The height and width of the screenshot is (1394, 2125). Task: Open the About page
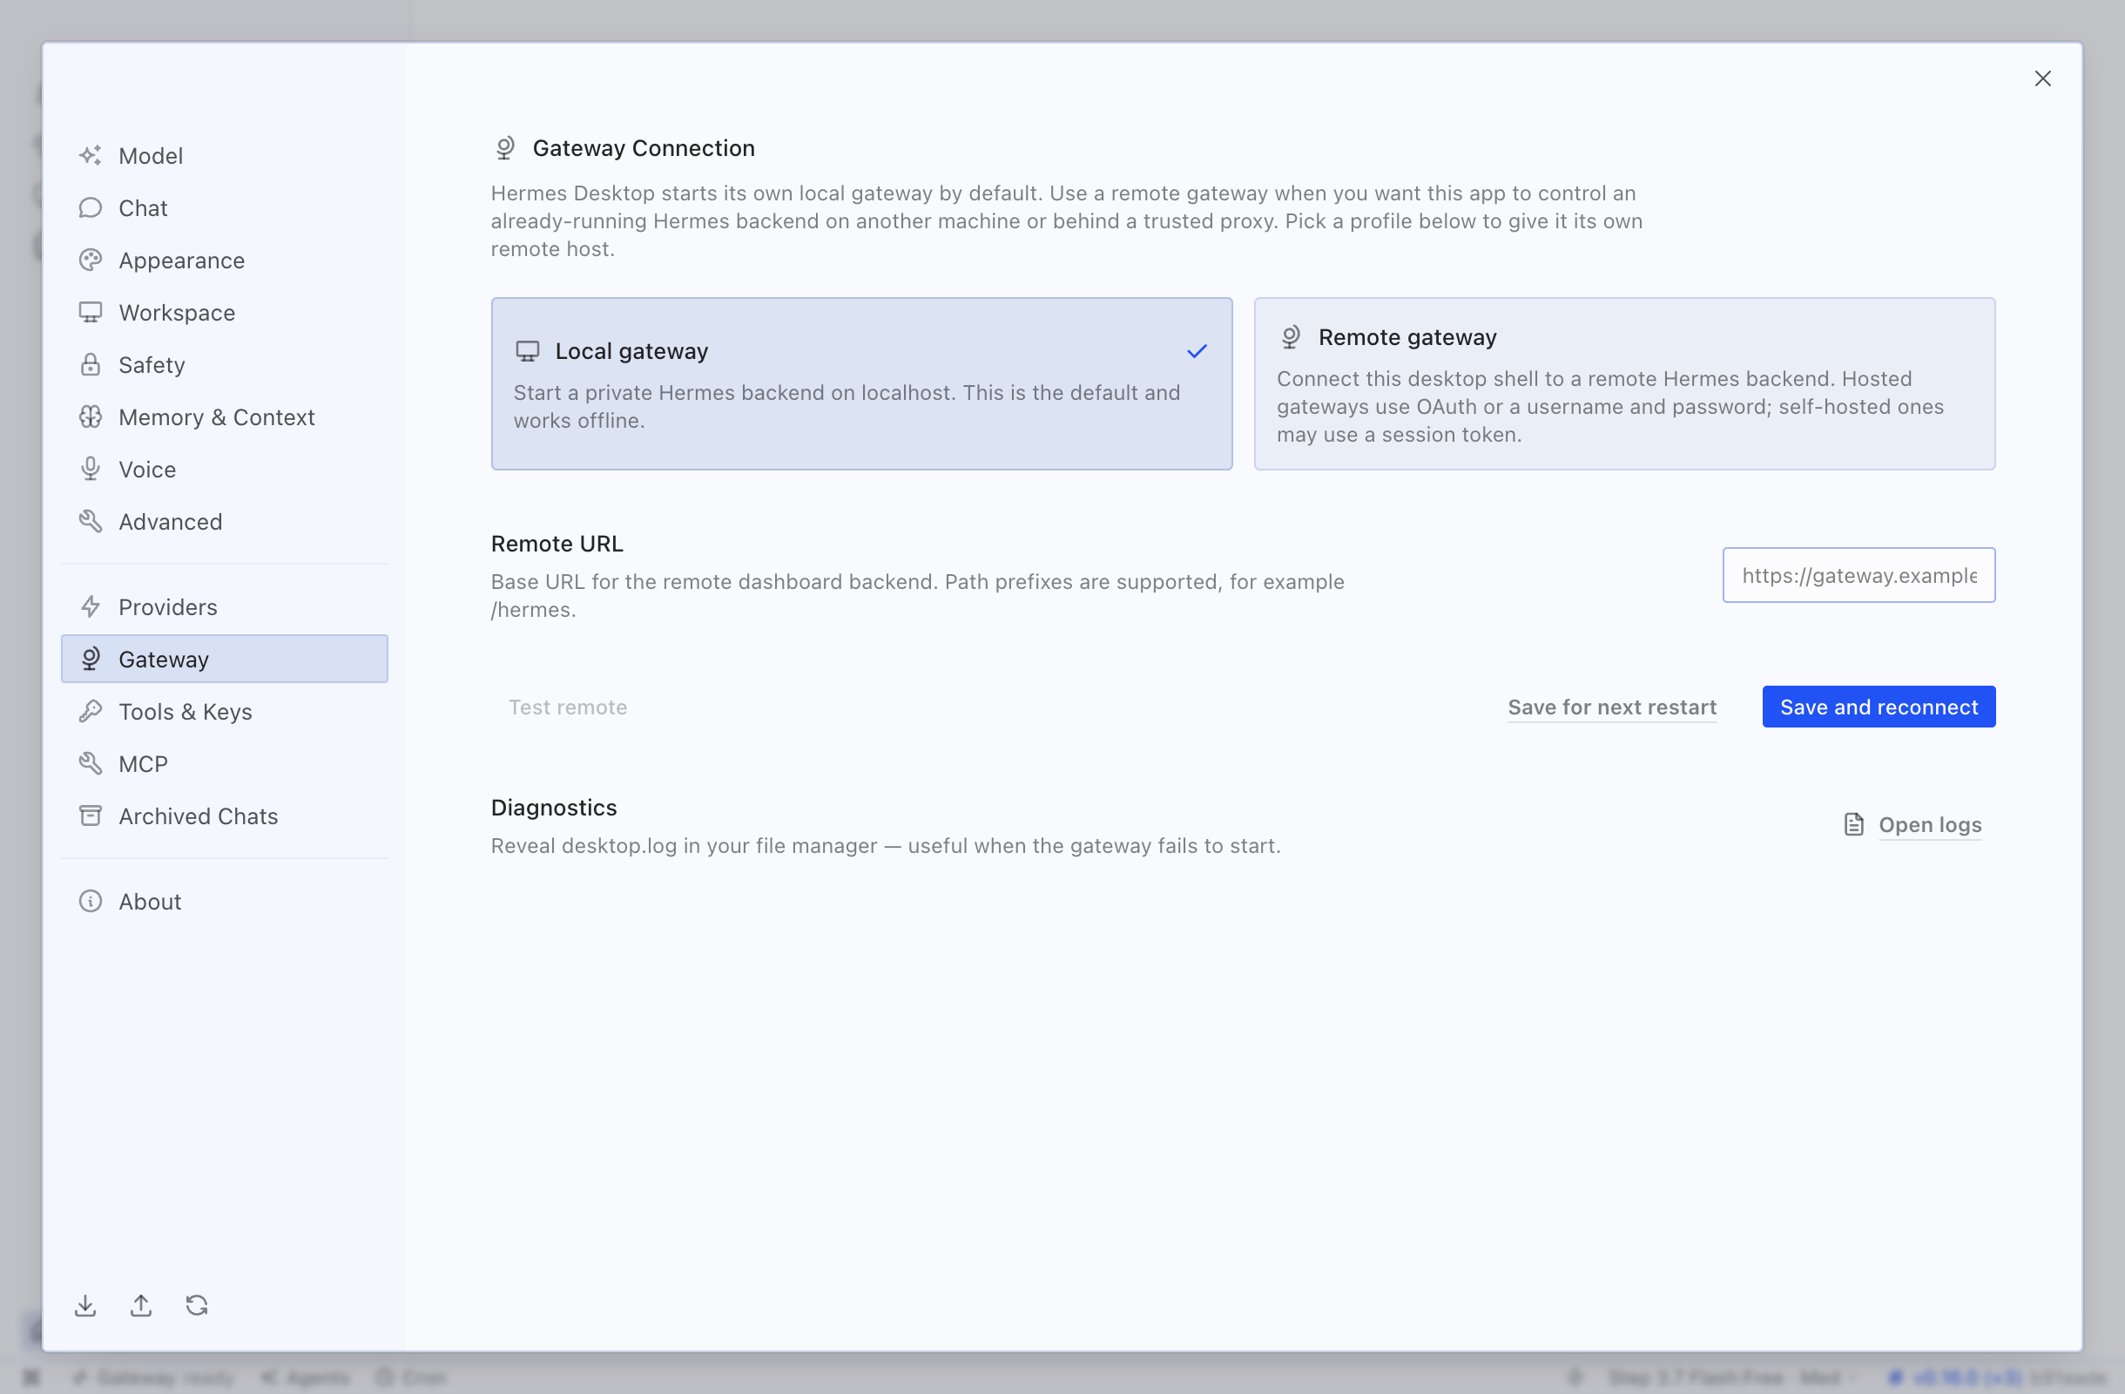[x=224, y=902]
